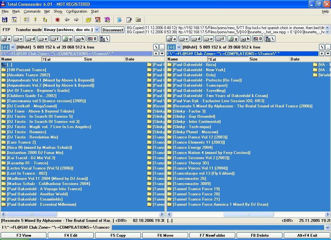Select drive d in right panel
Viewport: 331px width, 240px height.
coord(196,39)
